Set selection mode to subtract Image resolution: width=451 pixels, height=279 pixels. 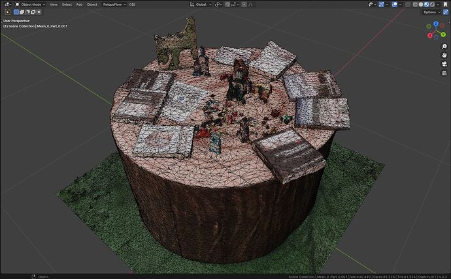coord(27,12)
